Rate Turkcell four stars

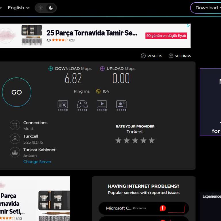(x=143, y=140)
